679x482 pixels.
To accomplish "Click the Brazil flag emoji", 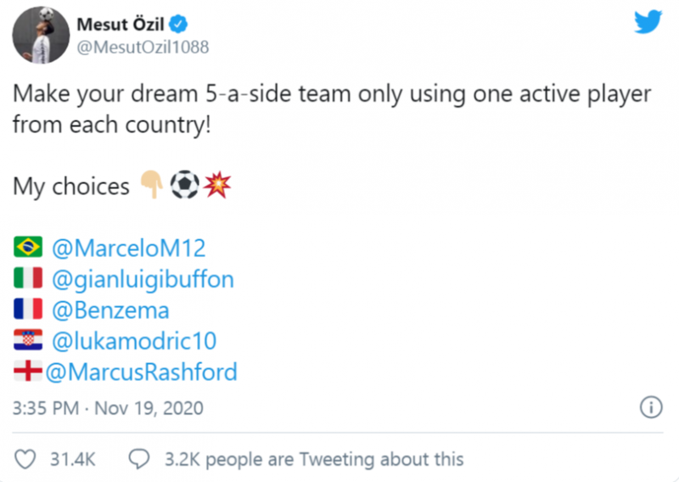I will click(x=28, y=249).
